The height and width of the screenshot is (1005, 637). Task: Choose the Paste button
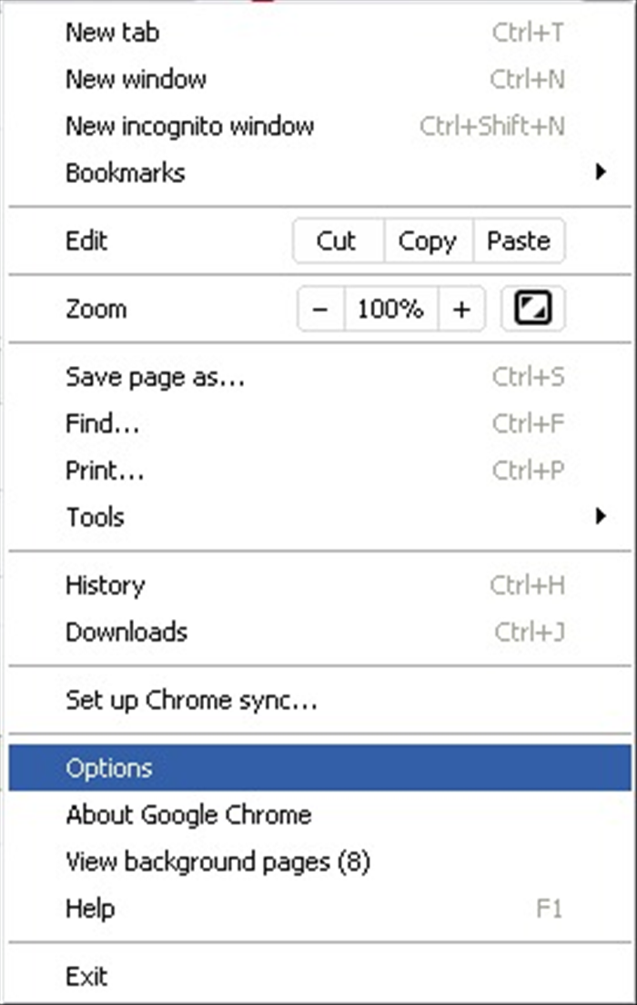(519, 241)
